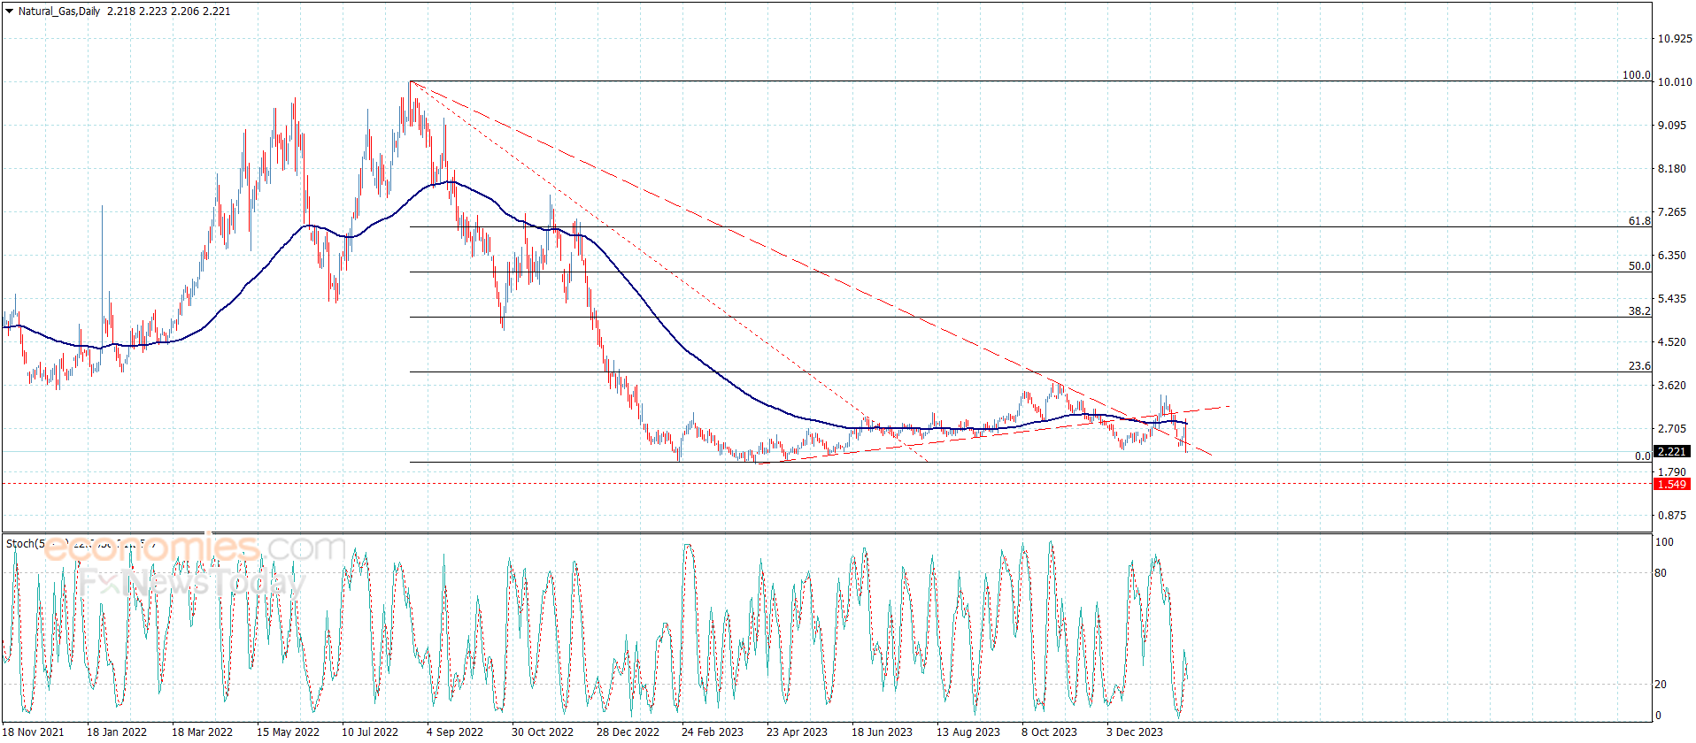1696x743 pixels.
Task: Click the stochastic 20 level label
Action: point(1661,685)
